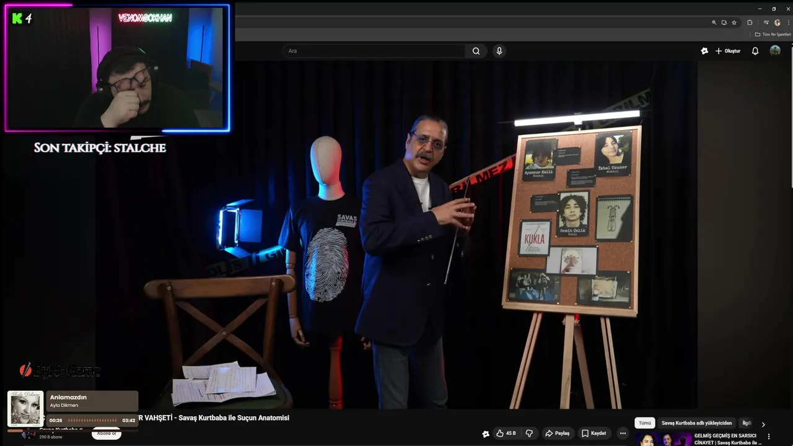The image size is (793, 446).
Task: Click Anlamazdın song title in music widget
Action: (x=68, y=397)
